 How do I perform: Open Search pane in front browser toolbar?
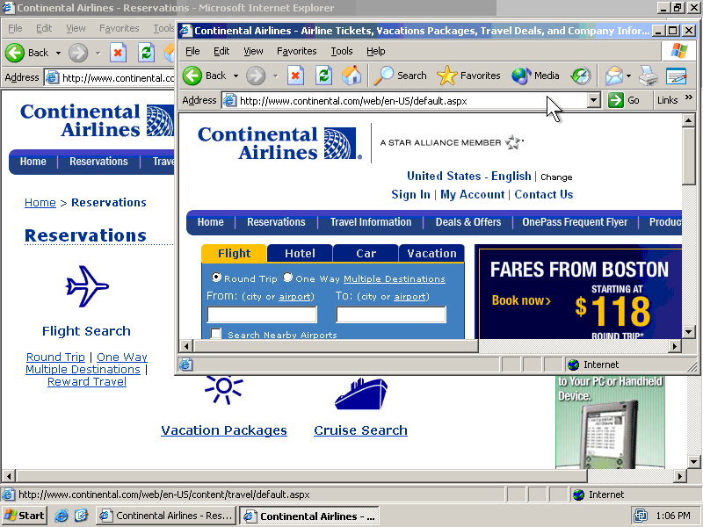(x=401, y=76)
